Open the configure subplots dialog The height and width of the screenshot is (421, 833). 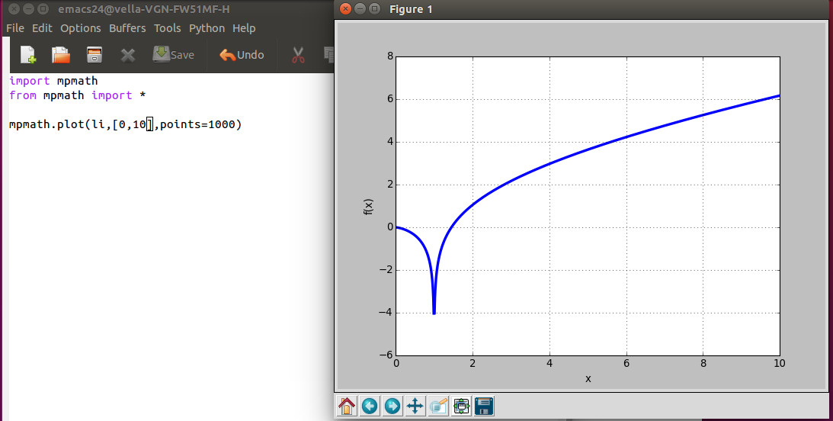point(461,406)
